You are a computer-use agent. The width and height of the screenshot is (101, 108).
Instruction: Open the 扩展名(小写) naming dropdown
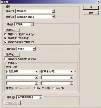point(57,72)
